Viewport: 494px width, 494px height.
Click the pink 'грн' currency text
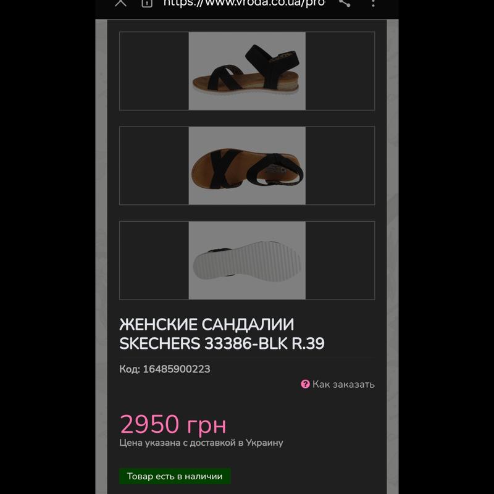(x=207, y=426)
